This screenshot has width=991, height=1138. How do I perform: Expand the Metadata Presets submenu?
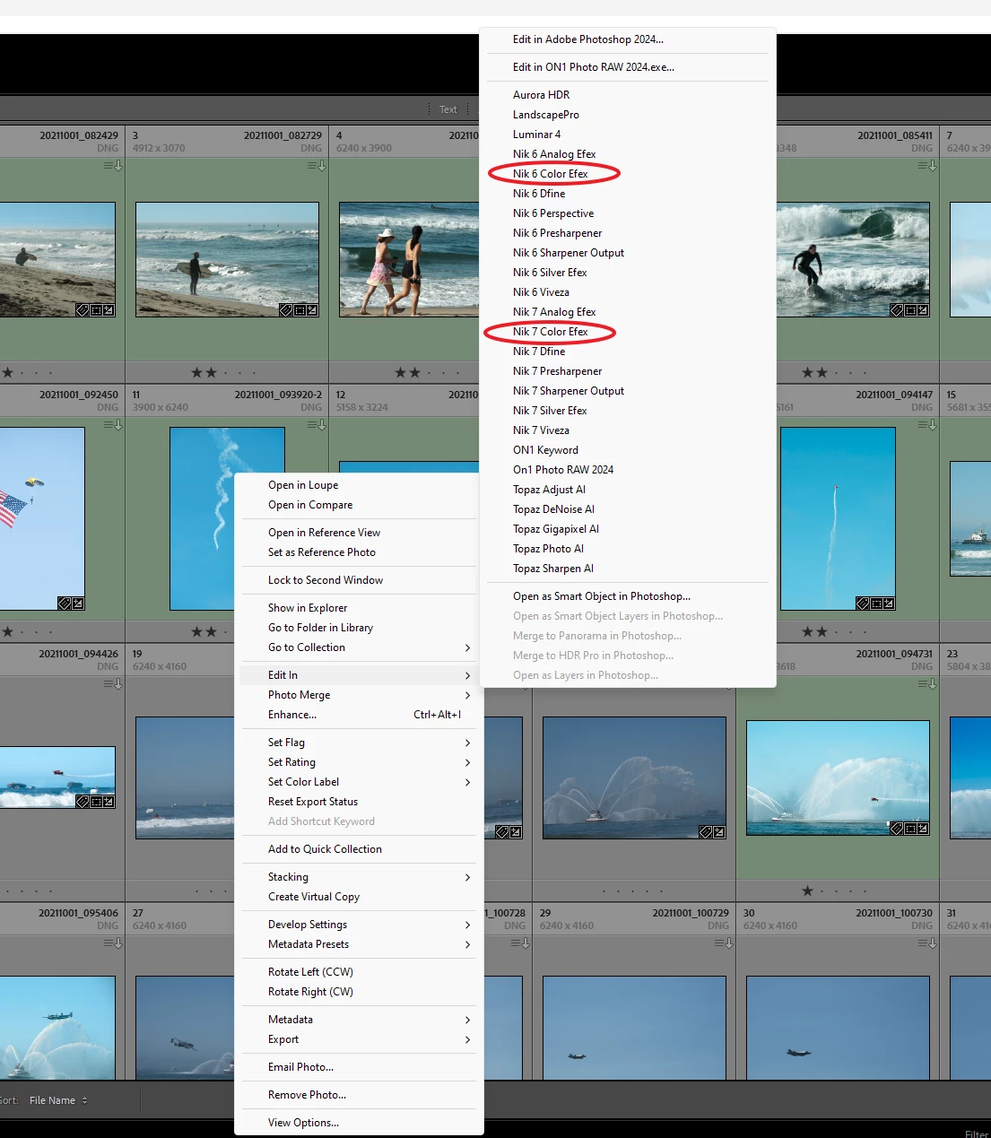(x=359, y=944)
